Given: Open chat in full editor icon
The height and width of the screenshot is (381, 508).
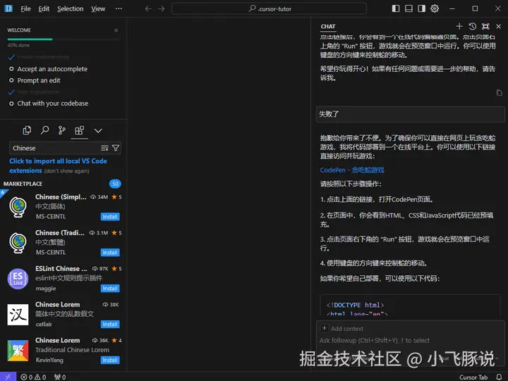Looking at the screenshot, I should (485, 26).
